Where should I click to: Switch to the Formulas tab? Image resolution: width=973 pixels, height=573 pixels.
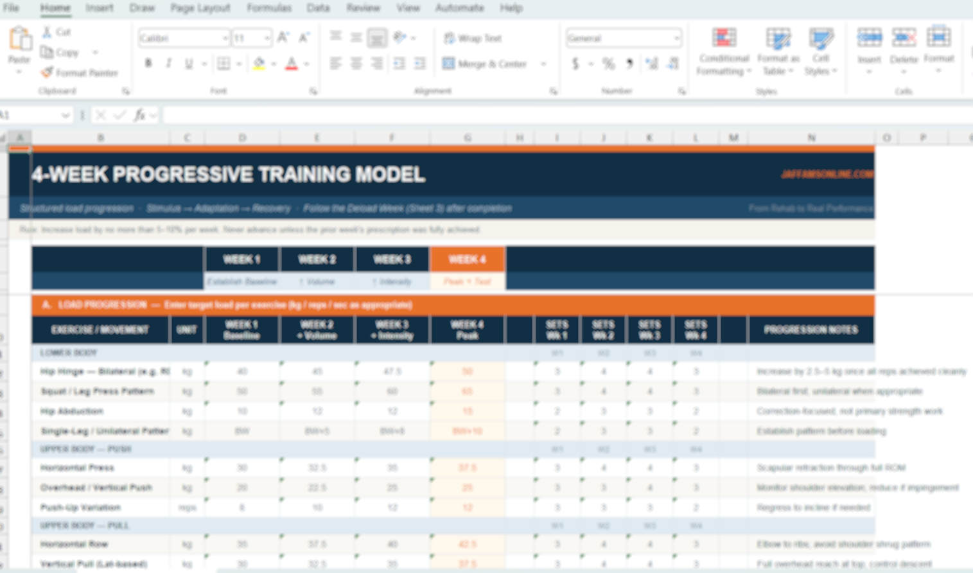(x=268, y=8)
